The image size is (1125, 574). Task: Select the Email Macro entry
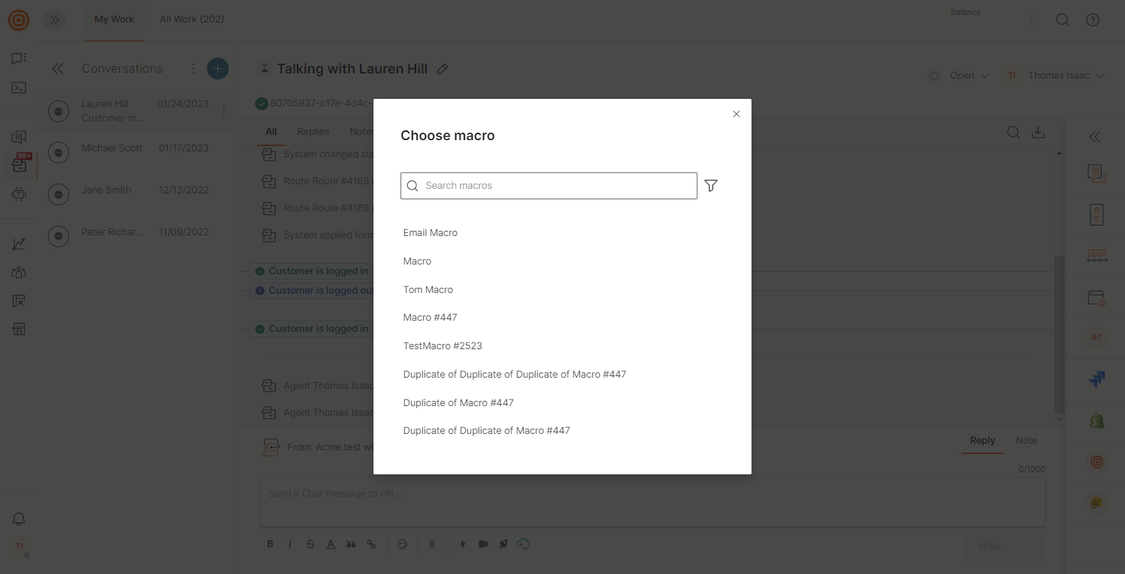pyautogui.click(x=430, y=233)
